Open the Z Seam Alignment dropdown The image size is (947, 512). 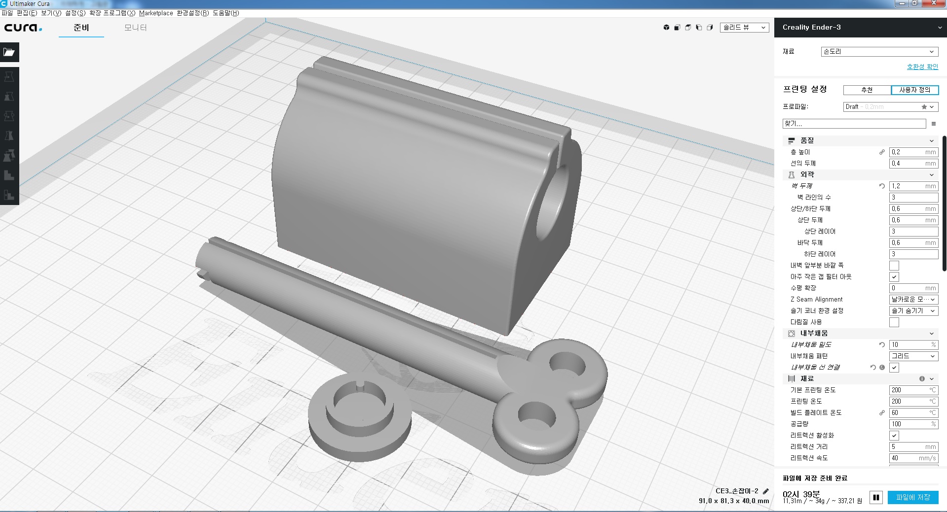pos(913,300)
